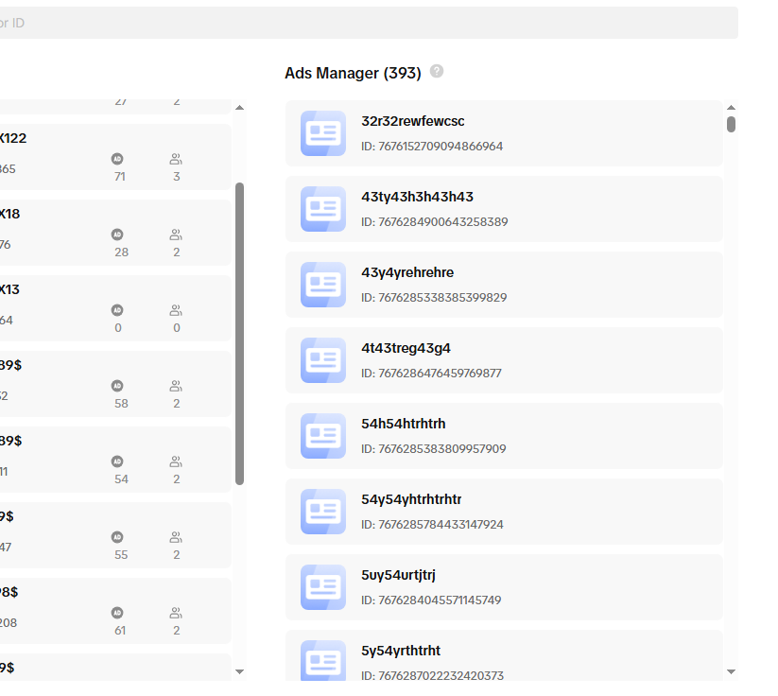The width and height of the screenshot is (778, 696).
Task: Click the members icon in the X18 card
Action: click(176, 235)
